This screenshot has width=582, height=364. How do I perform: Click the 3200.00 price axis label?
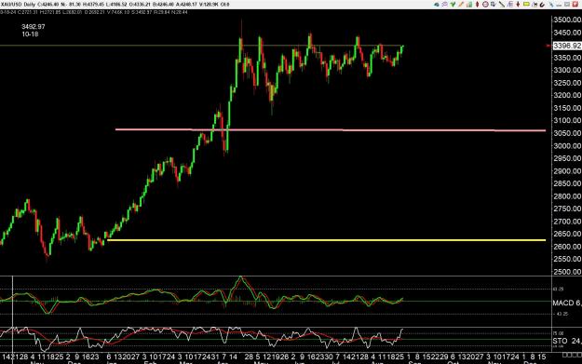pyautogui.click(x=567, y=95)
